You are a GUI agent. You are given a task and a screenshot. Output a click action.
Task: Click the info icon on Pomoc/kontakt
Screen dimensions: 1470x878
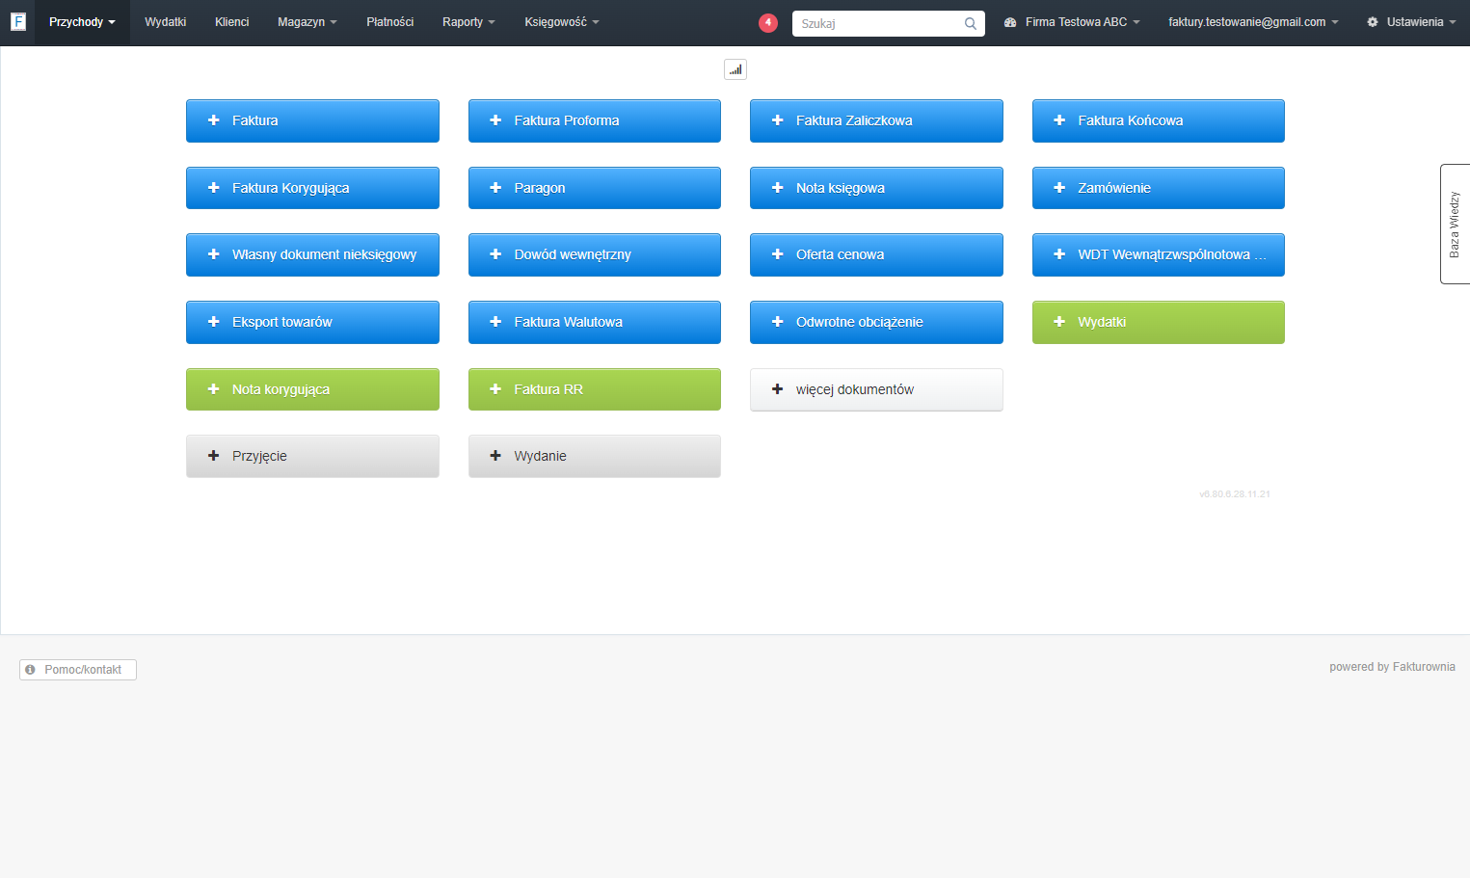30,669
